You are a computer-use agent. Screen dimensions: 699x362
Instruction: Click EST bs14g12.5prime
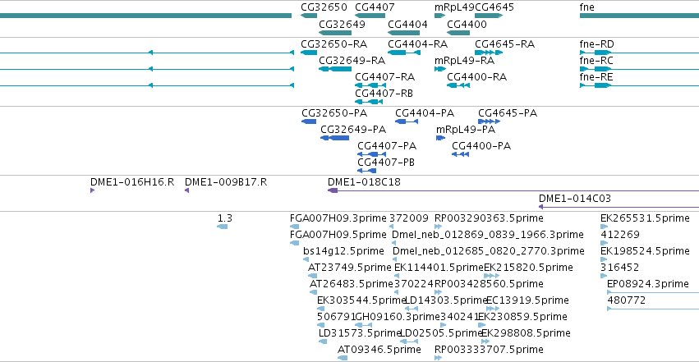[x=343, y=251]
